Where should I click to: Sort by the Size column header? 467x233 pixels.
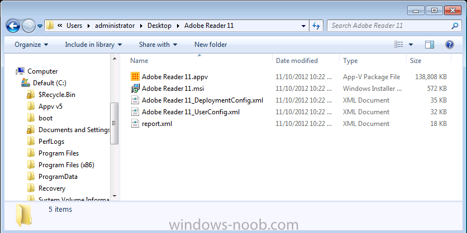[x=416, y=61]
